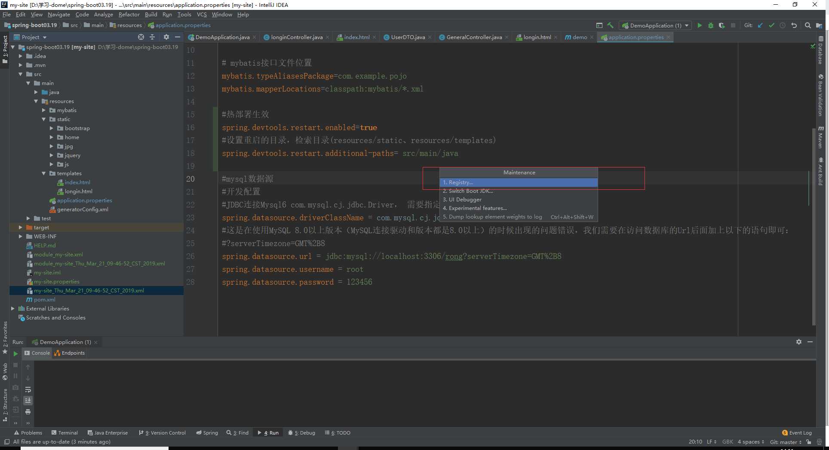Select pom.xml in project tree
The width and height of the screenshot is (829, 450).
[45, 300]
